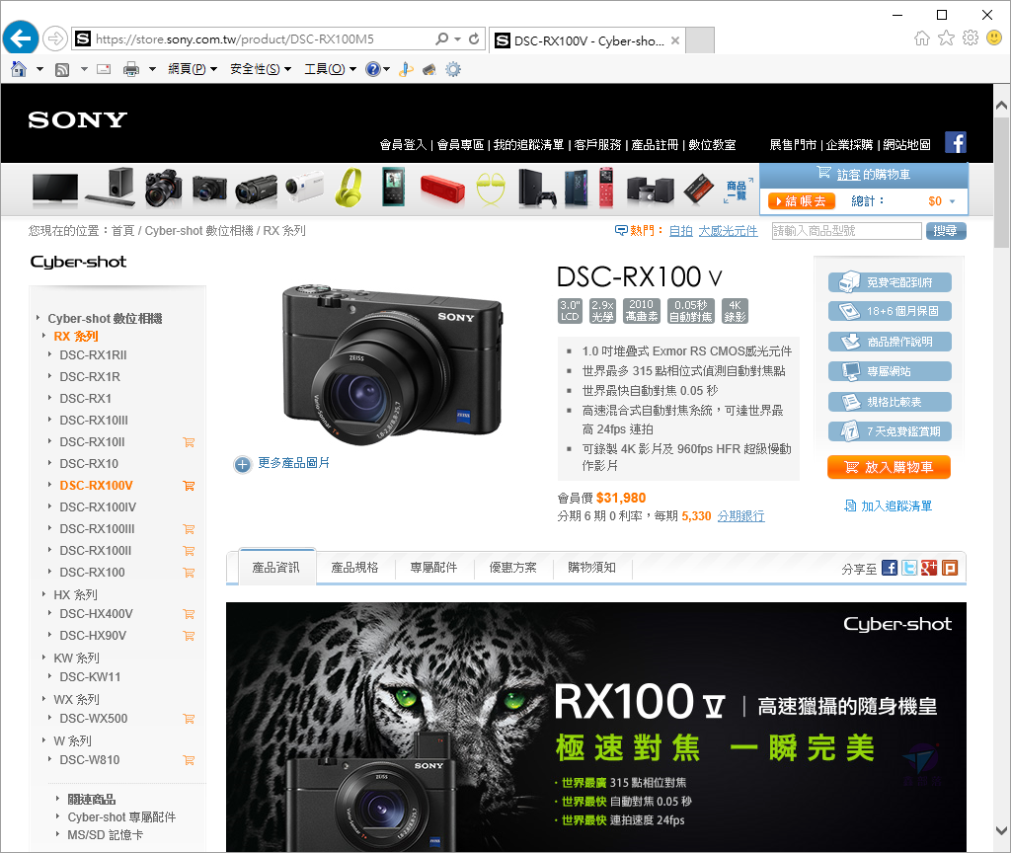Click the page scrollbar down arrow

pos(1001,830)
